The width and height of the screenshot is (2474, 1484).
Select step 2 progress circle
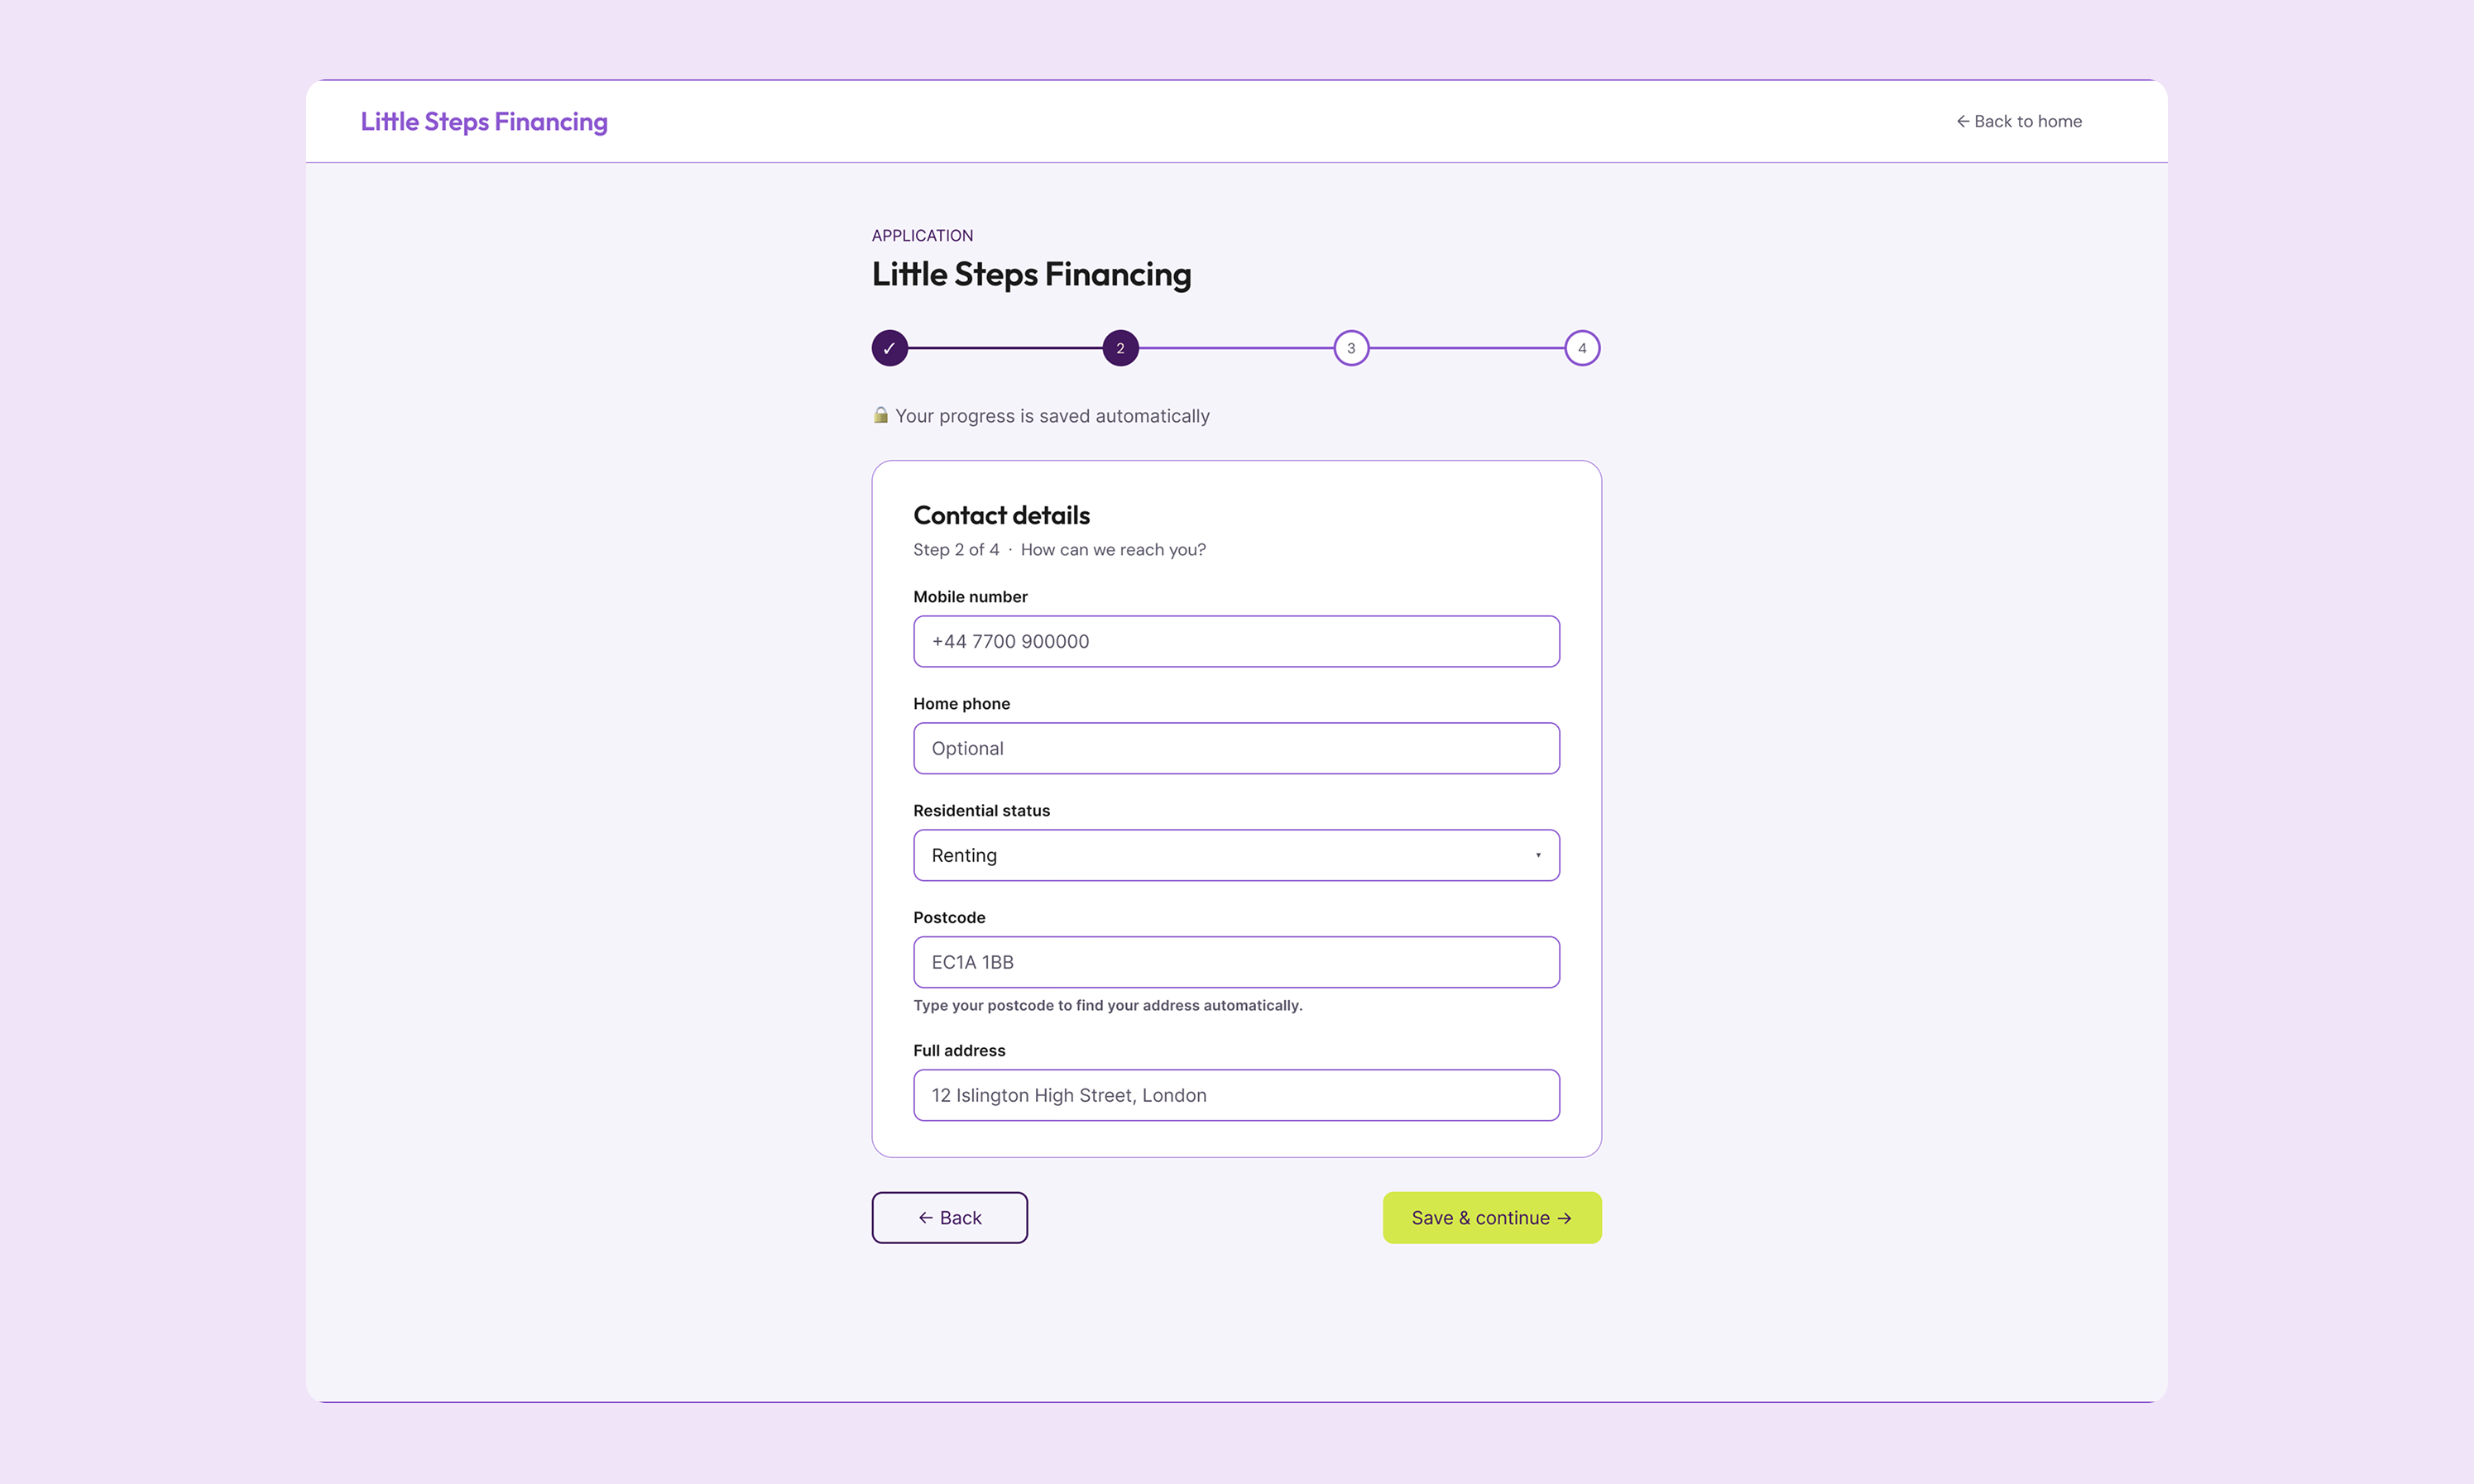[1120, 348]
